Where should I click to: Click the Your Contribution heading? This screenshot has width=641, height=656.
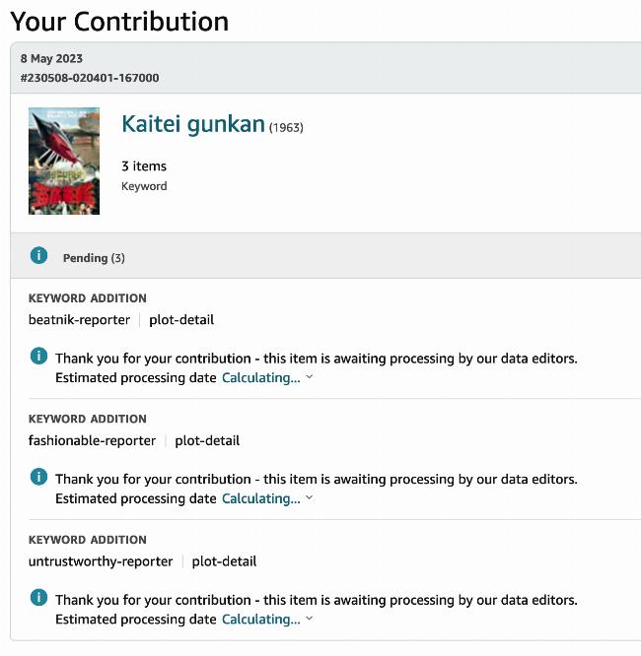click(x=119, y=22)
